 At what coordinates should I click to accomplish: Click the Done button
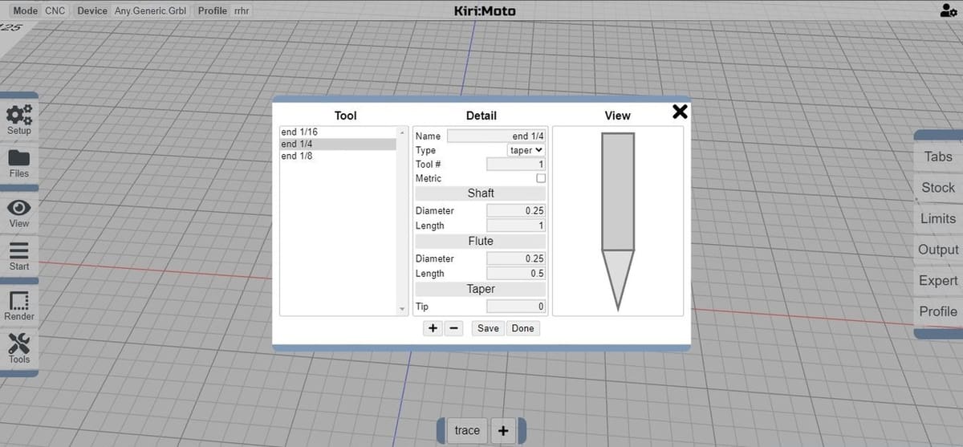pos(522,328)
